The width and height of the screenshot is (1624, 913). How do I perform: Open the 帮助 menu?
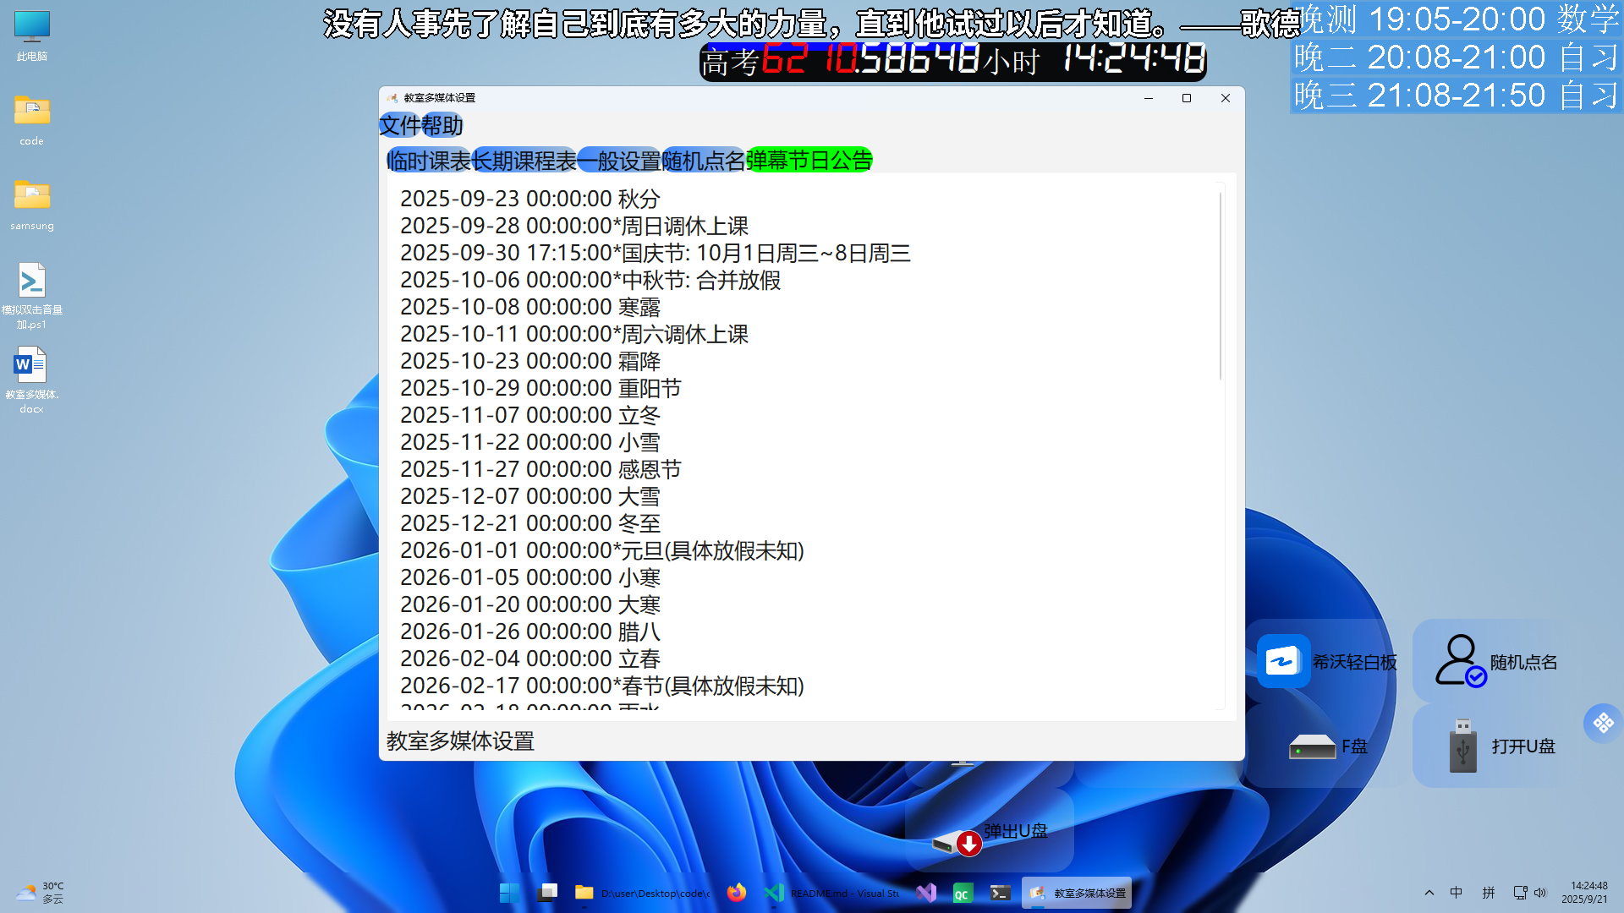point(442,126)
